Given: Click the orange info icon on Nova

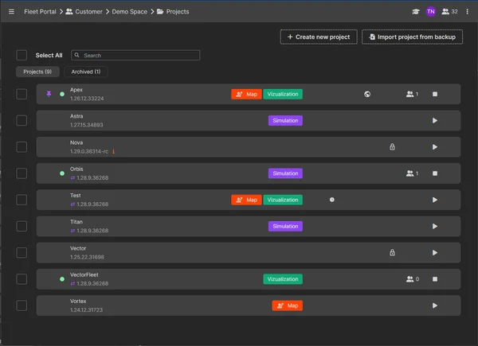Looking at the screenshot, I should pyautogui.click(x=113, y=151).
